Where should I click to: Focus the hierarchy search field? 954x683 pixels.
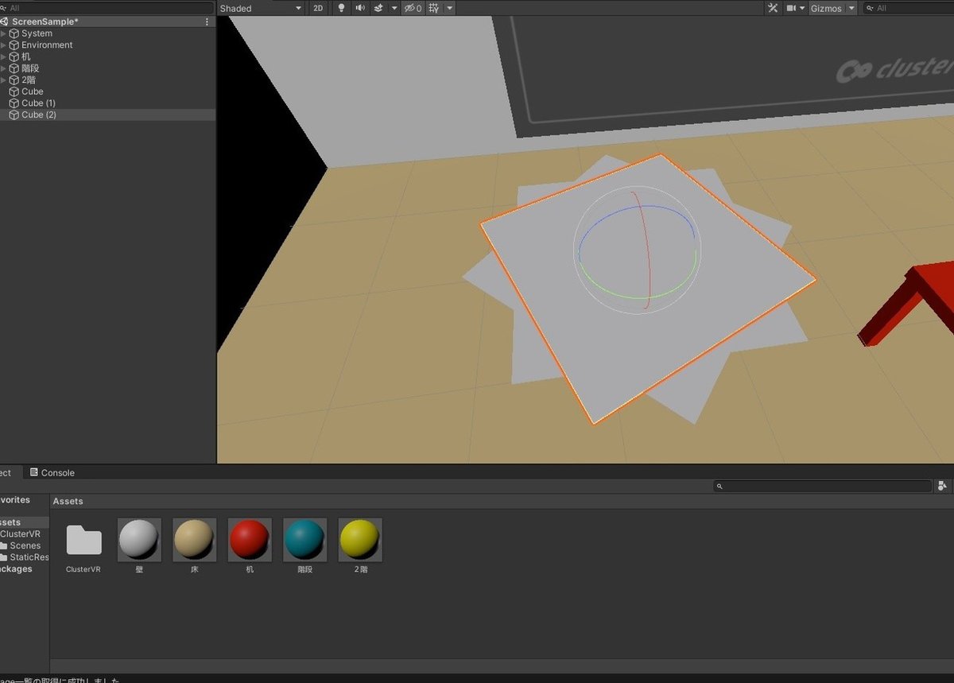click(x=107, y=8)
